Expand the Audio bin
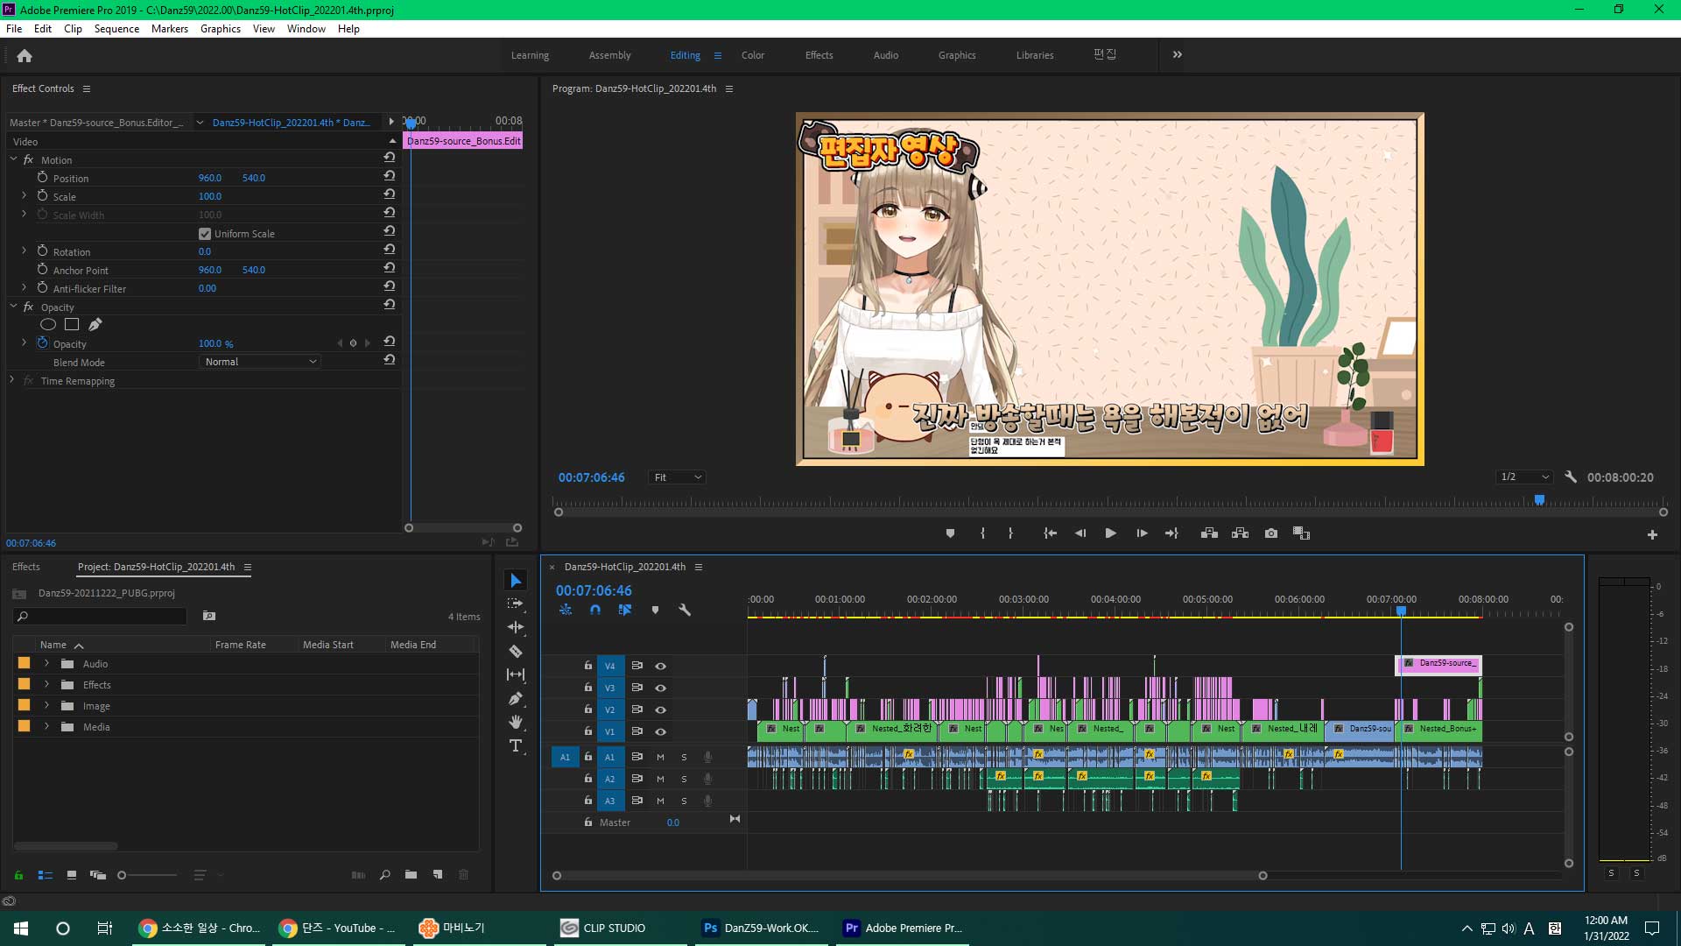Image resolution: width=1681 pixels, height=946 pixels. point(46,664)
